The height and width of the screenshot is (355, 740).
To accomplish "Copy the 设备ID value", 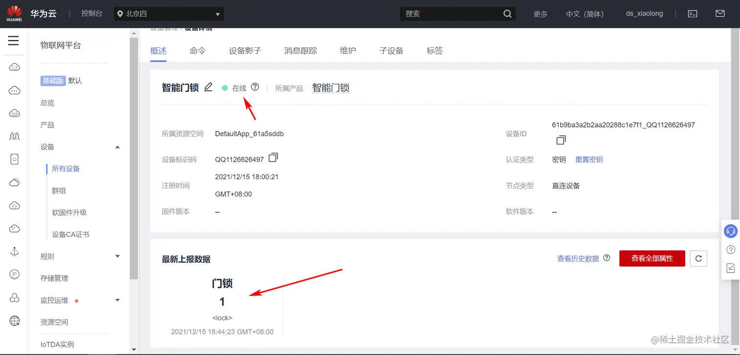I will pyautogui.click(x=561, y=140).
